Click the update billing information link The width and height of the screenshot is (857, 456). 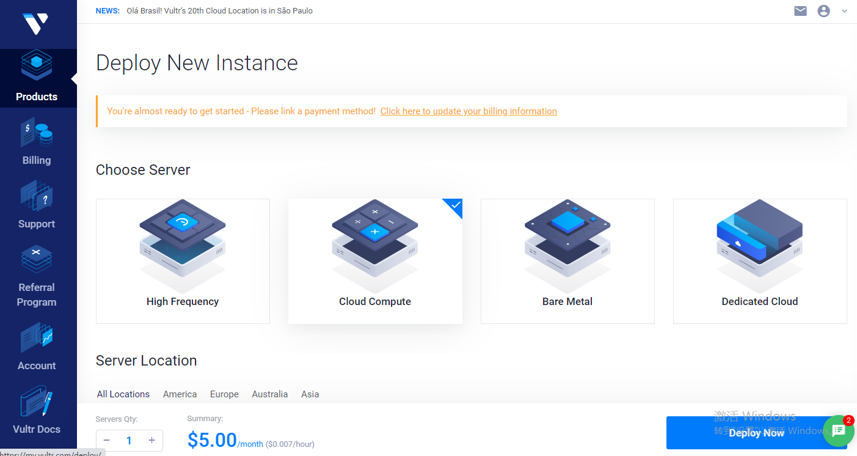point(469,111)
